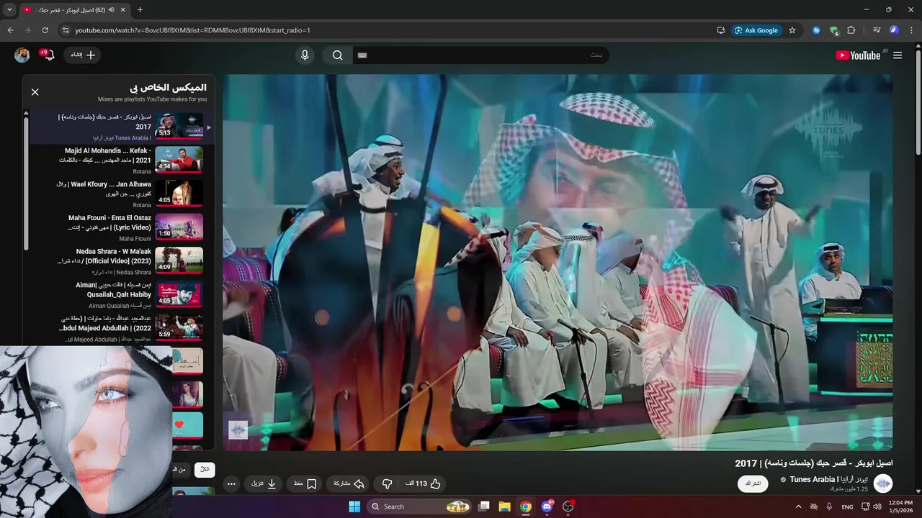Image resolution: width=922 pixels, height=518 pixels.
Task: Open Discord from taskbar
Action: pyautogui.click(x=547, y=506)
